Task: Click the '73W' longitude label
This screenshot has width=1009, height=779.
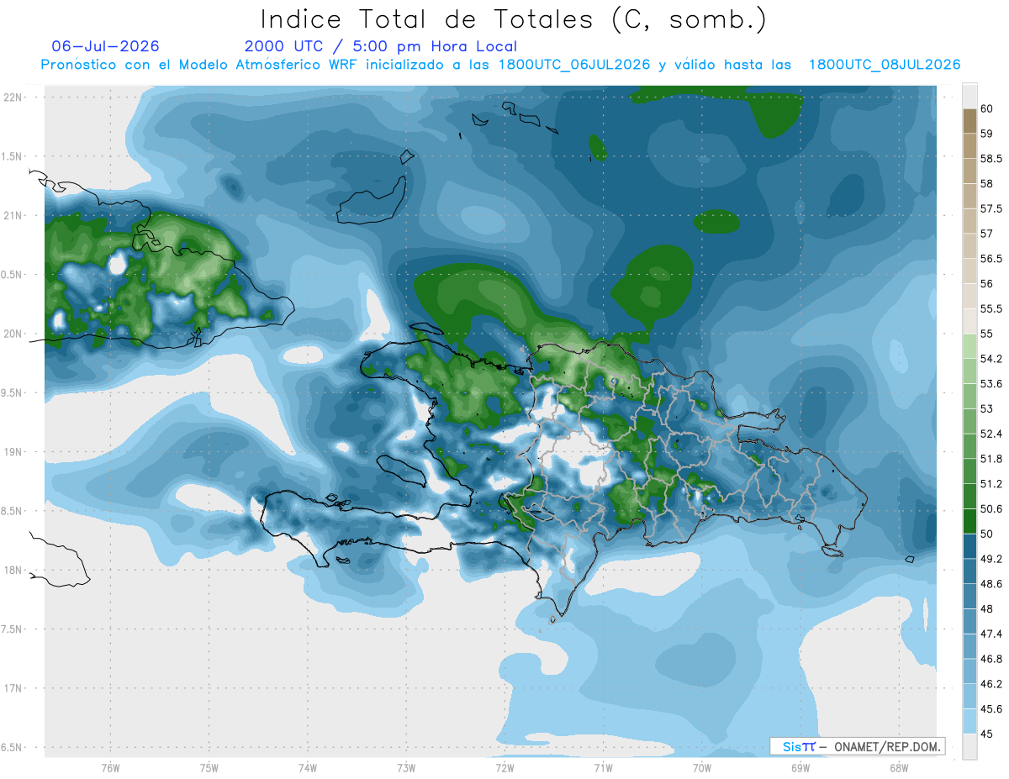Action: pyautogui.click(x=406, y=768)
